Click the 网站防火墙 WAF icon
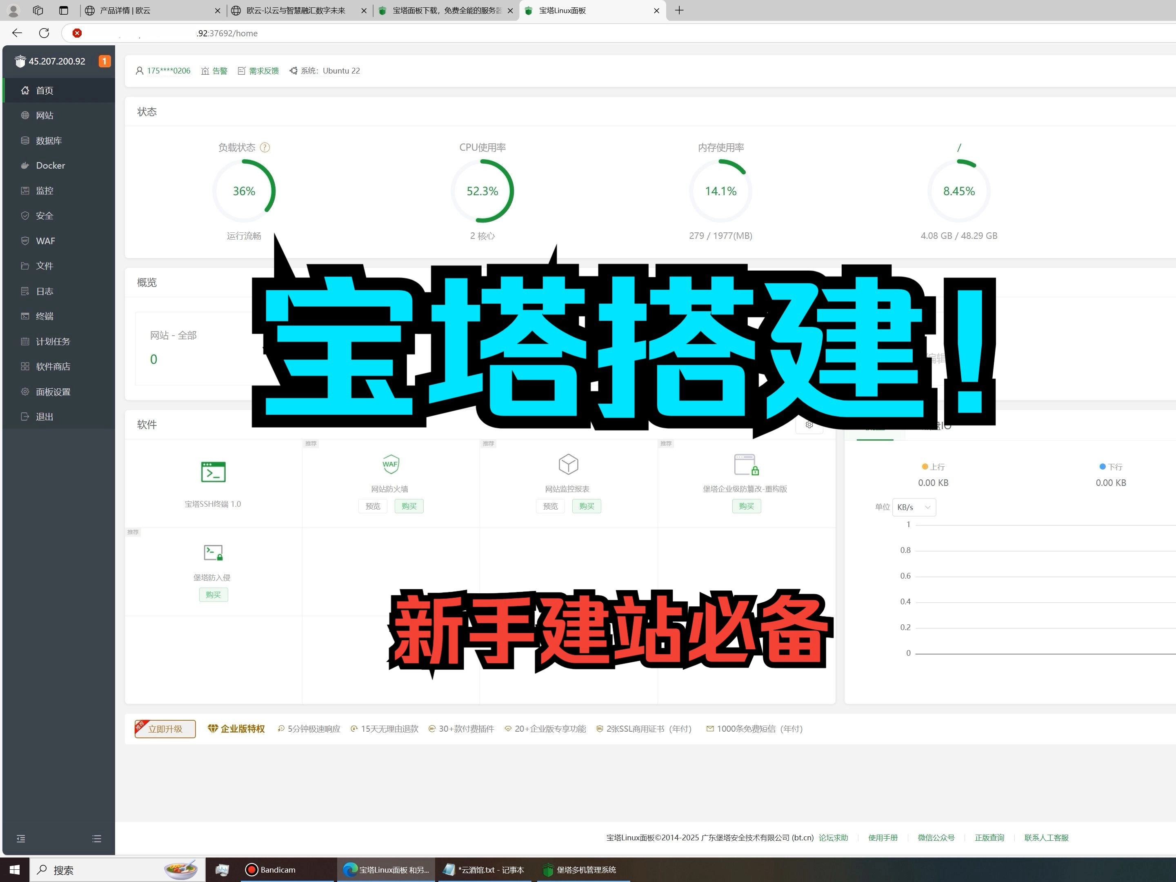Screen dimensions: 1176x882 coord(391,464)
